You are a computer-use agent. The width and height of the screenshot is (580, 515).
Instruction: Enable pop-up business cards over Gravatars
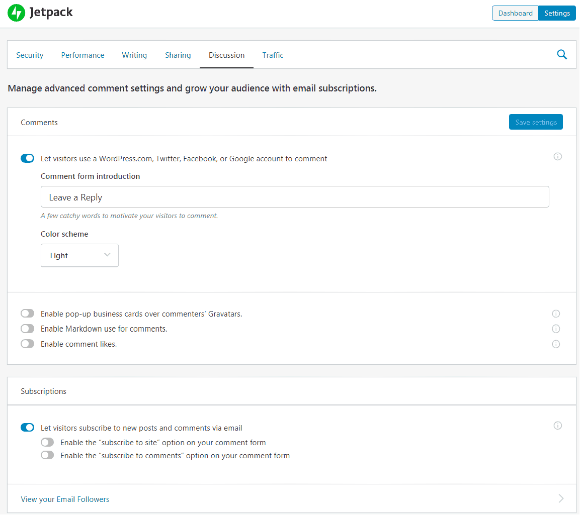click(27, 314)
